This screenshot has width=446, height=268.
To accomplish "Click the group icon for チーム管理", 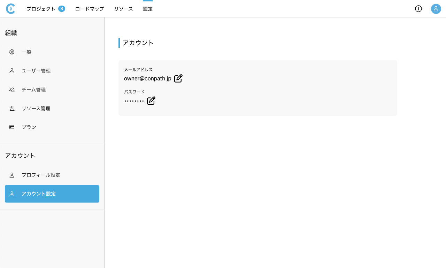I will pyautogui.click(x=12, y=90).
